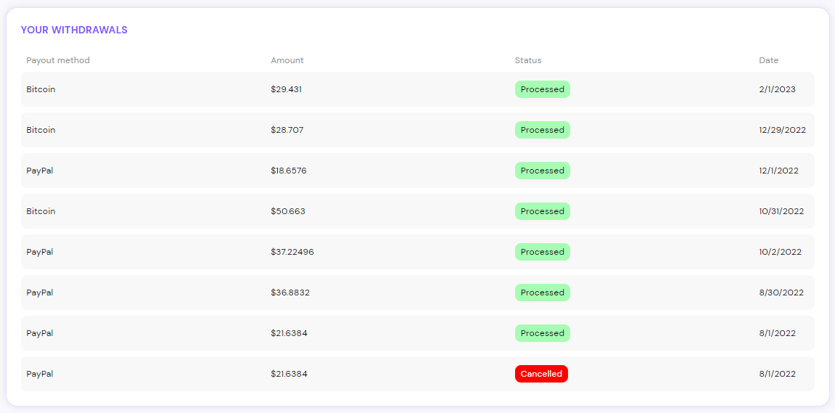Viewport: 835px width, 413px height.
Task: Click Processed badge for 12/29/2022 withdrawal
Action: [542, 130]
